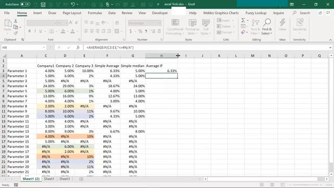Open the File menu tab
This screenshot has width=334, height=188.
[x=7, y=13]
